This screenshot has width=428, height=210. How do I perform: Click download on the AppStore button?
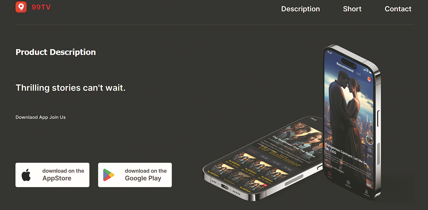pyautogui.click(x=52, y=175)
